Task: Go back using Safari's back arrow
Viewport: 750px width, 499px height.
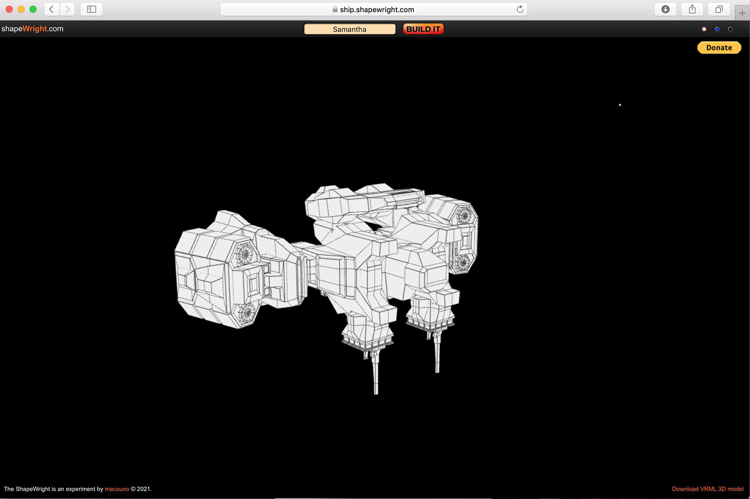Action: 52,9
